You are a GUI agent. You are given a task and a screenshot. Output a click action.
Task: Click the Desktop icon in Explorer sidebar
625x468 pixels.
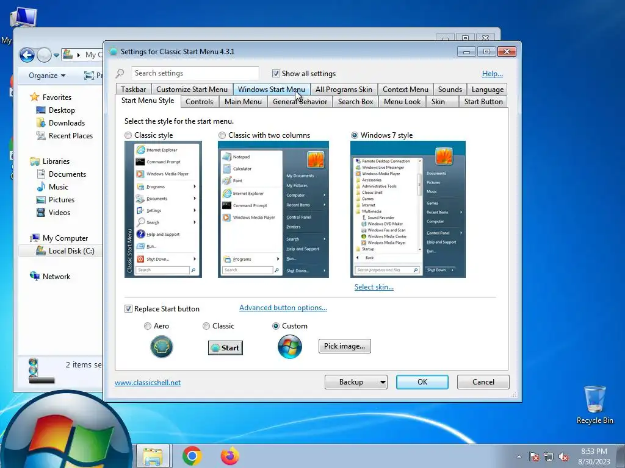point(41,110)
